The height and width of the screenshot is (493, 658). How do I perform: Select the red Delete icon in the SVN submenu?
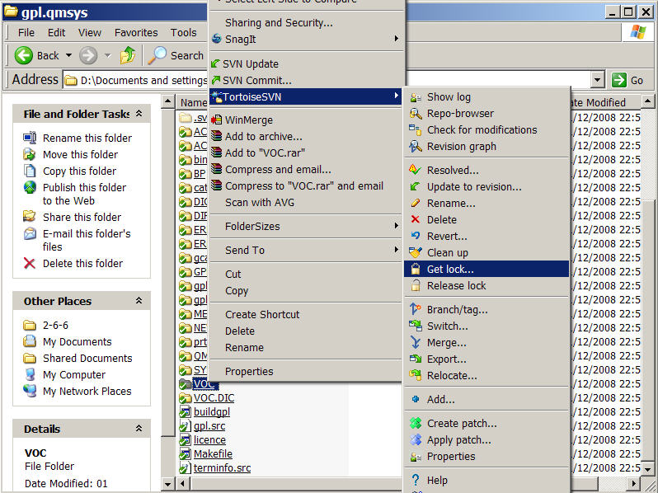point(416,220)
